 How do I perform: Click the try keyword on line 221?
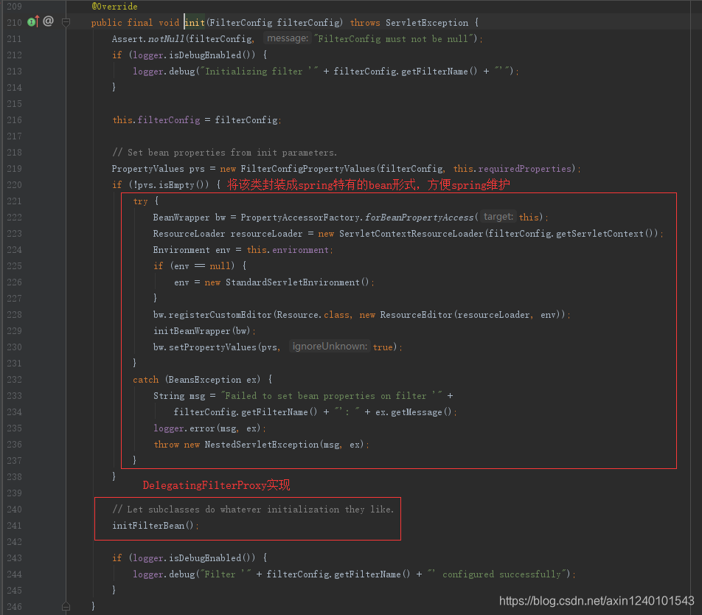point(140,201)
